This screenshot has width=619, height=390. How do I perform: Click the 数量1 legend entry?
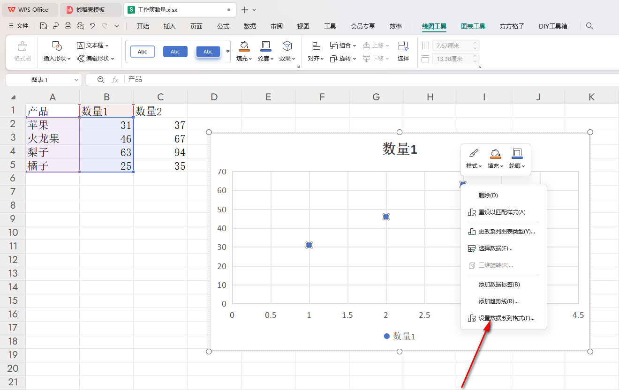pos(399,336)
